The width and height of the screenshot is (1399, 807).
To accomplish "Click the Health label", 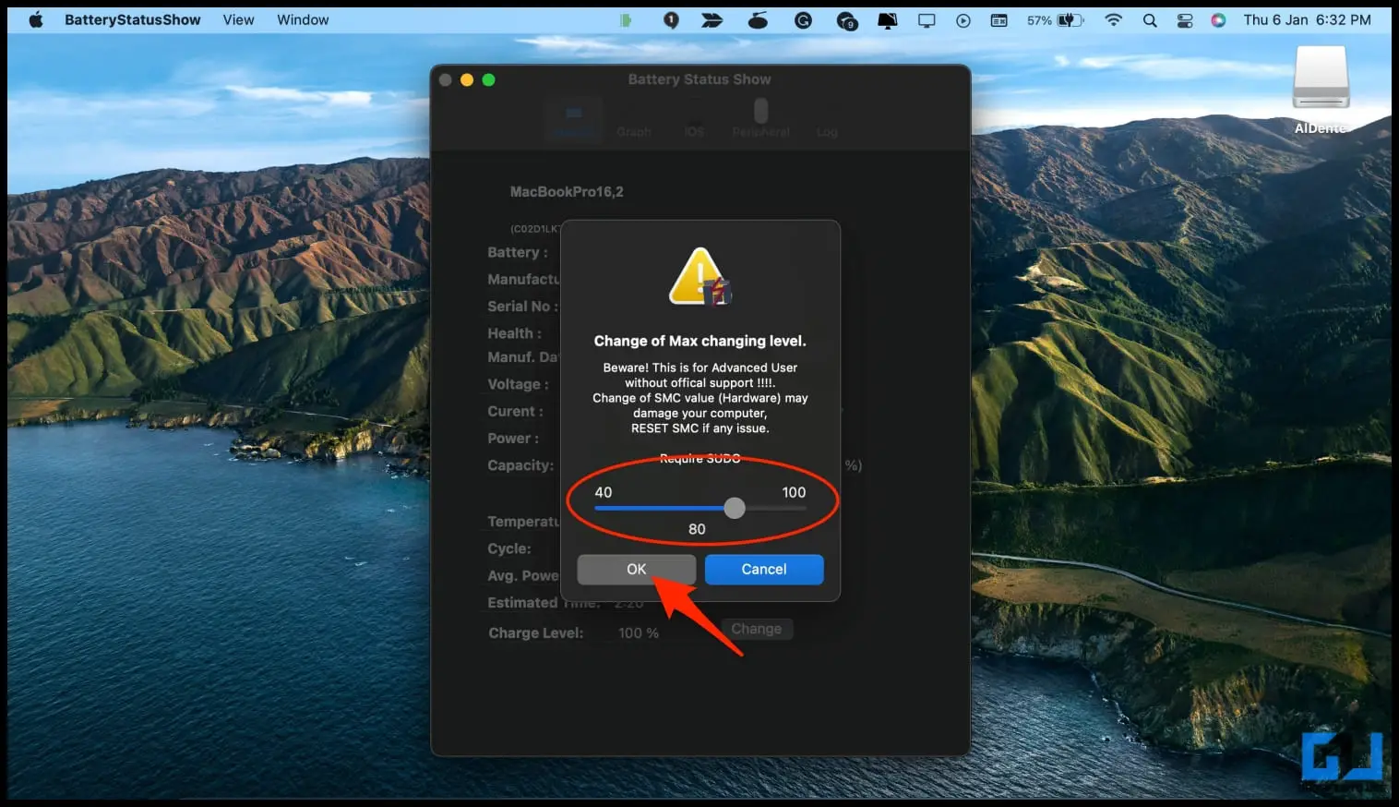I will [514, 333].
